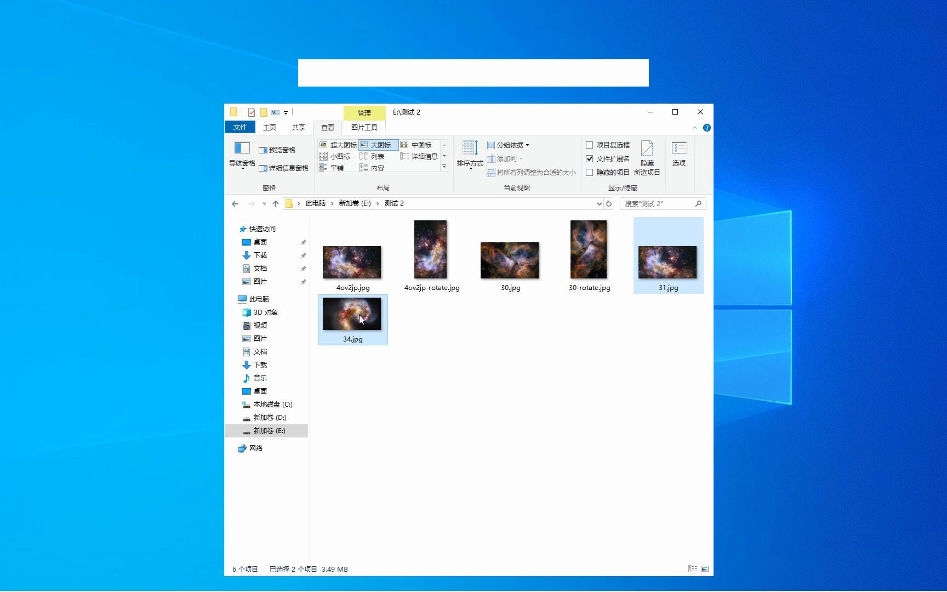Viewport: 947px width, 592px height.
Task: Open Help with the question mark icon
Action: 707,128
